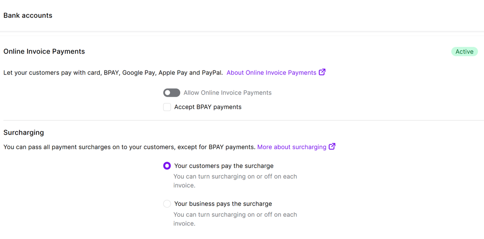The image size is (484, 239).
Task: Click the help text under customers pay option
Action: (x=235, y=181)
